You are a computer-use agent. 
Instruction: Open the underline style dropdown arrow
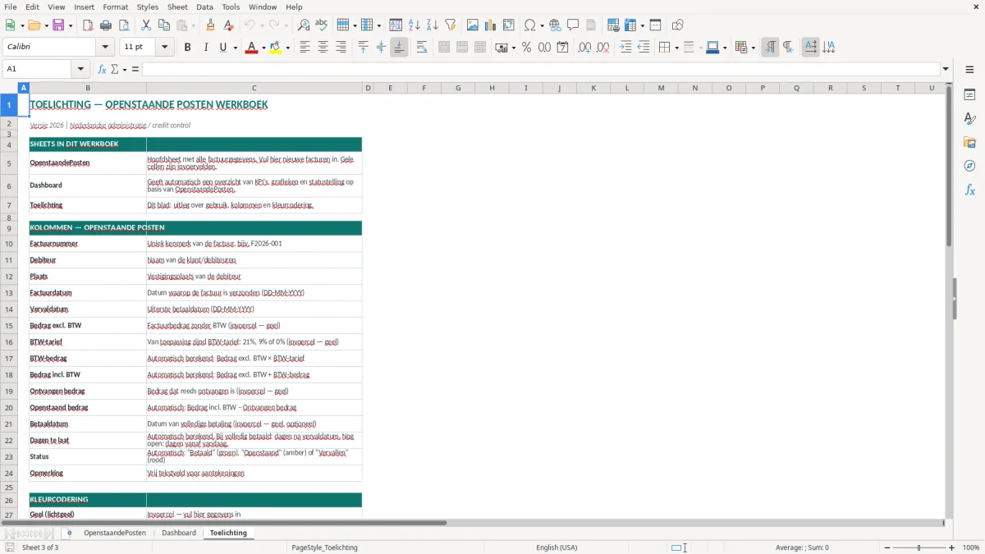coord(236,48)
